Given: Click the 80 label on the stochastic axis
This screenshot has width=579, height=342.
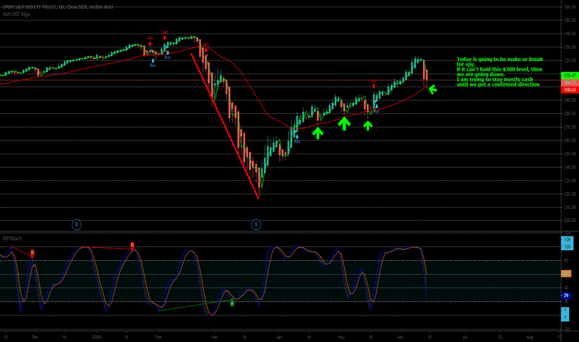Looking at the screenshot, I should pyautogui.click(x=567, y=261).
